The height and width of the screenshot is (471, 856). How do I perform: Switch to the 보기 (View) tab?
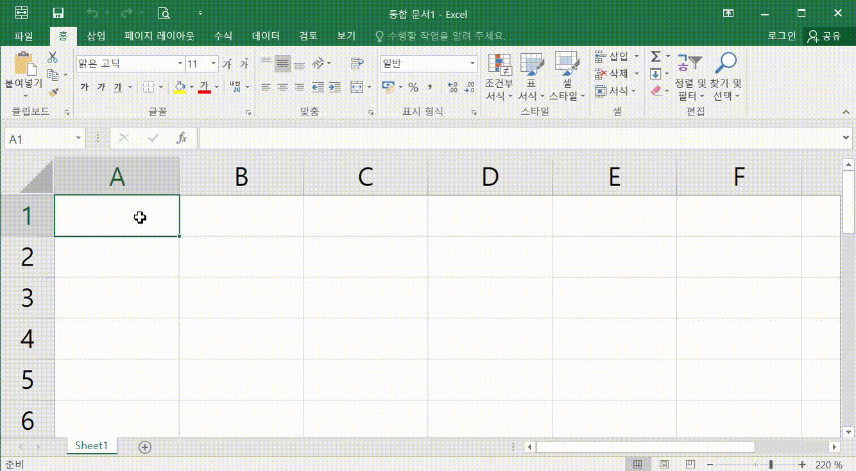347,36
